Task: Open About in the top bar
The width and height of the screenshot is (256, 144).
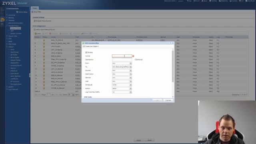Action: coord(204,1)
